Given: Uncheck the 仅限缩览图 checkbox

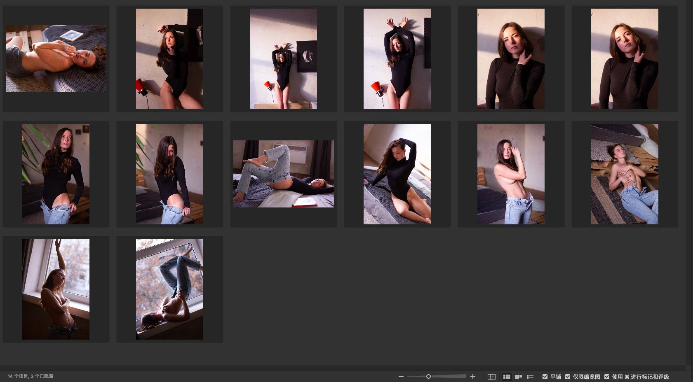Looking at the screenshot, I should [568, 377].
